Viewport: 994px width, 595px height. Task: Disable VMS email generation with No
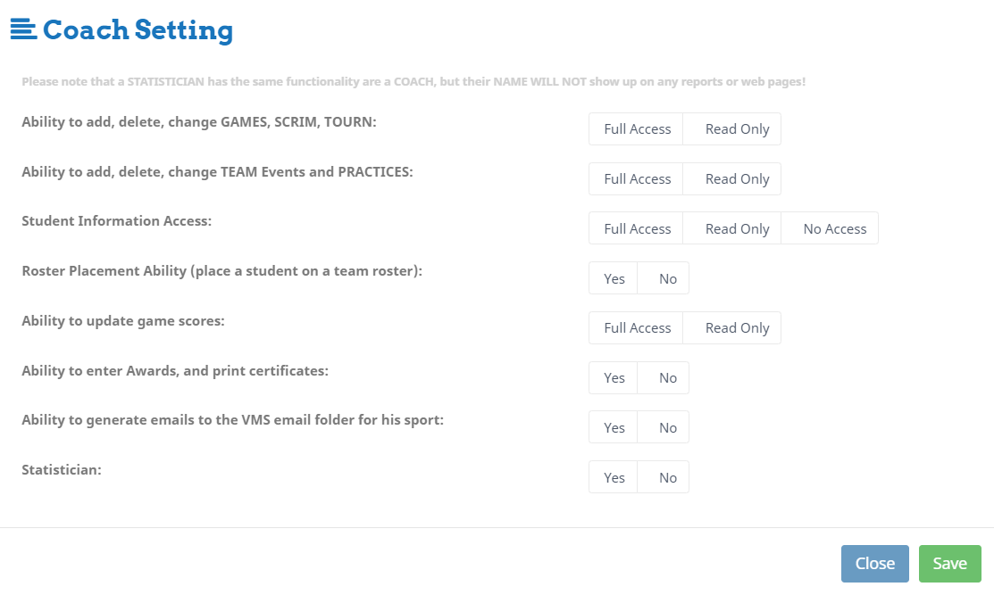tap(668, 428)
